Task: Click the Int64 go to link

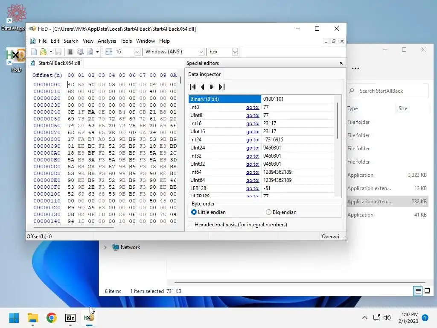Action: pos(253,172)
